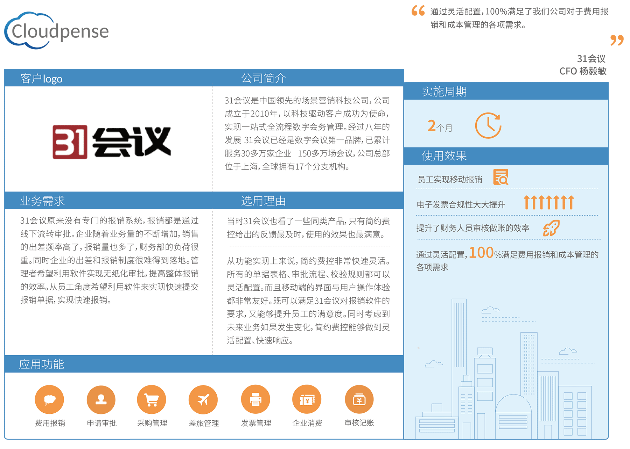Click the 实施周期 section header

pos(444,92)
